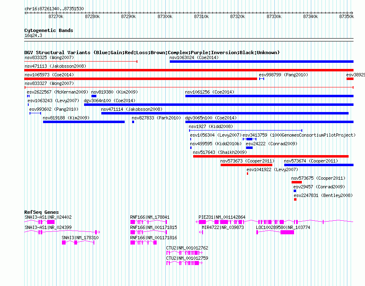Click the RNF166|NM_001171815 gene label
Viewport: 365px width, 286px height.
[x=153, y=227]
